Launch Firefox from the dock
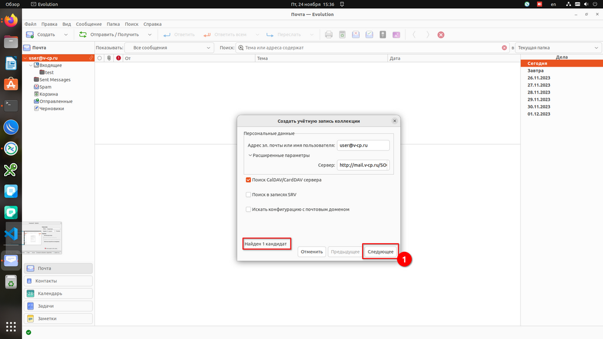Viewport: 603px width, 339px height. pyautogui.click(x=11, y=21)
